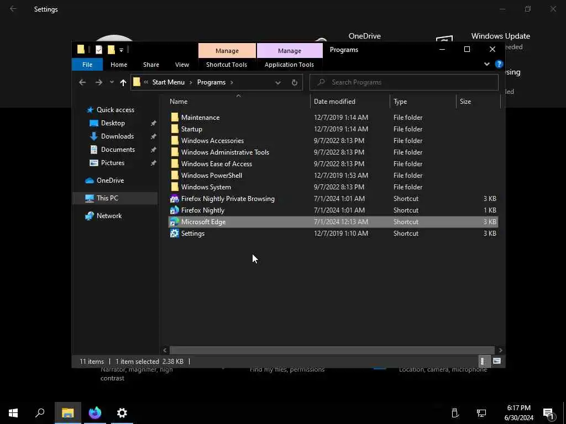566x424 pixels.
Task: Open Pictures in navigation pane
Action: pyautogui.click(x=113, y=163)
